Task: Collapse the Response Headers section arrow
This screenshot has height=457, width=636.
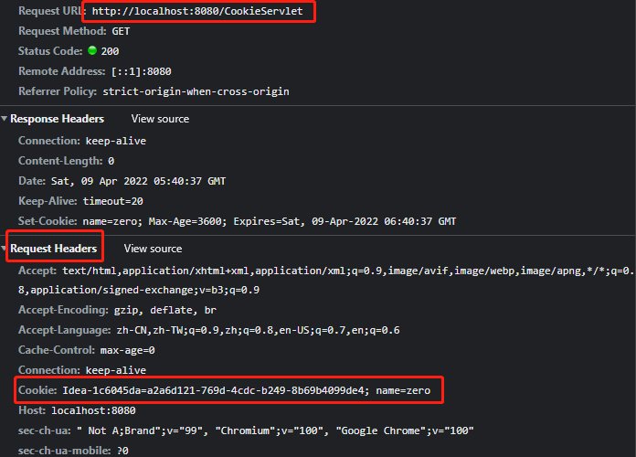Action: pyautogui.click(x=5, y=119)
